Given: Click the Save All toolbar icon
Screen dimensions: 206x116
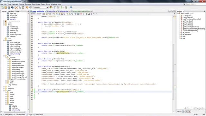Looking at the screenshot, I should pos(12,7).
